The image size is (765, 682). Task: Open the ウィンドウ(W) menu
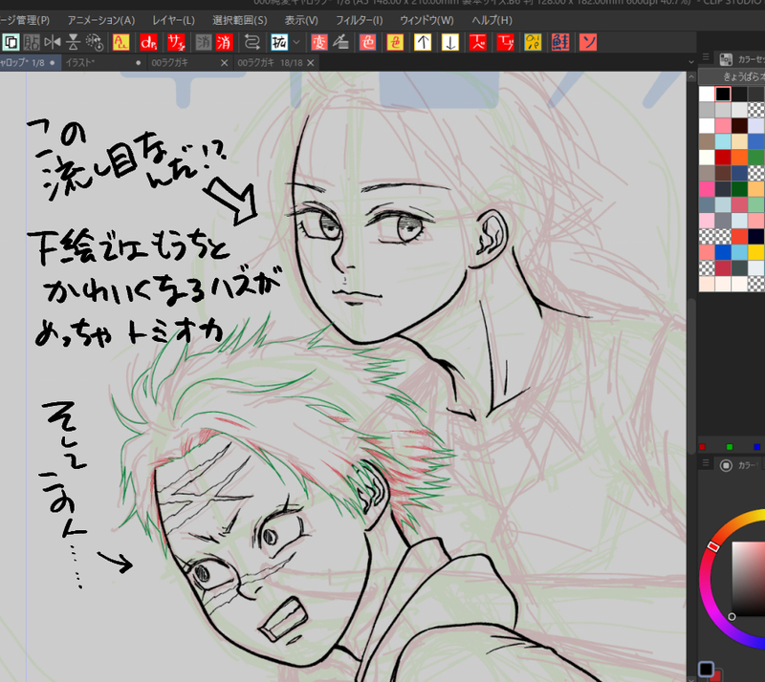point(426,20)
